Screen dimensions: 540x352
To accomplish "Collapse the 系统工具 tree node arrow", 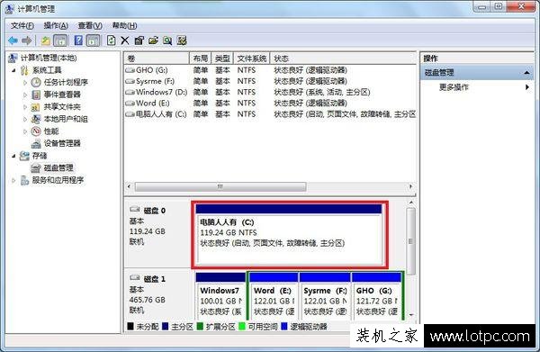I will point(13,70).
